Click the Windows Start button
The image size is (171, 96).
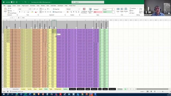[x=3, y=94]
